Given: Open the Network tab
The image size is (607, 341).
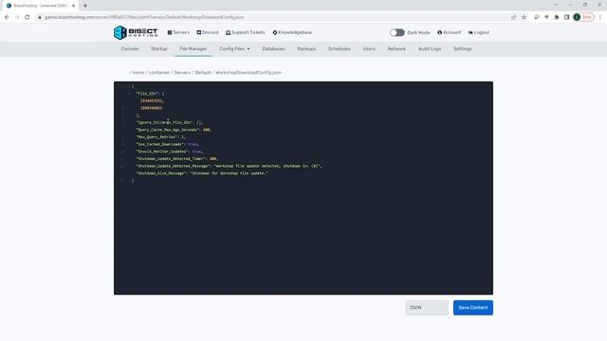Looking at the screenshot, I should pyautogui.click(x=396, y=48).
